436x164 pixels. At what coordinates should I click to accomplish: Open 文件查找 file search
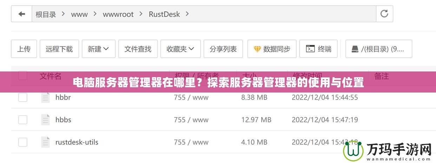(138, 49)
